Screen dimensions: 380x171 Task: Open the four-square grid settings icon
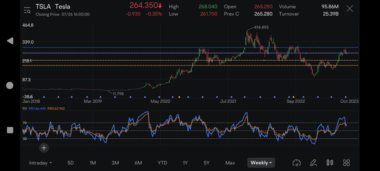[347, 162]
